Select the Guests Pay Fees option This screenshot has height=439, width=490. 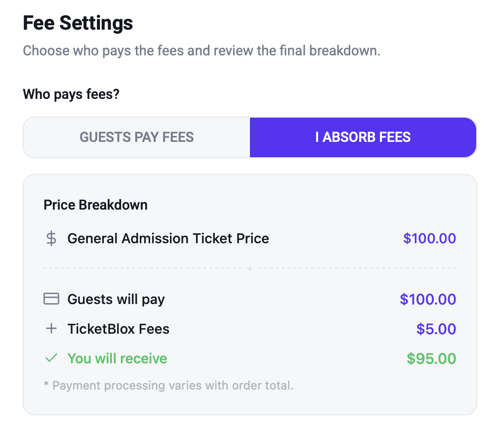136,137
